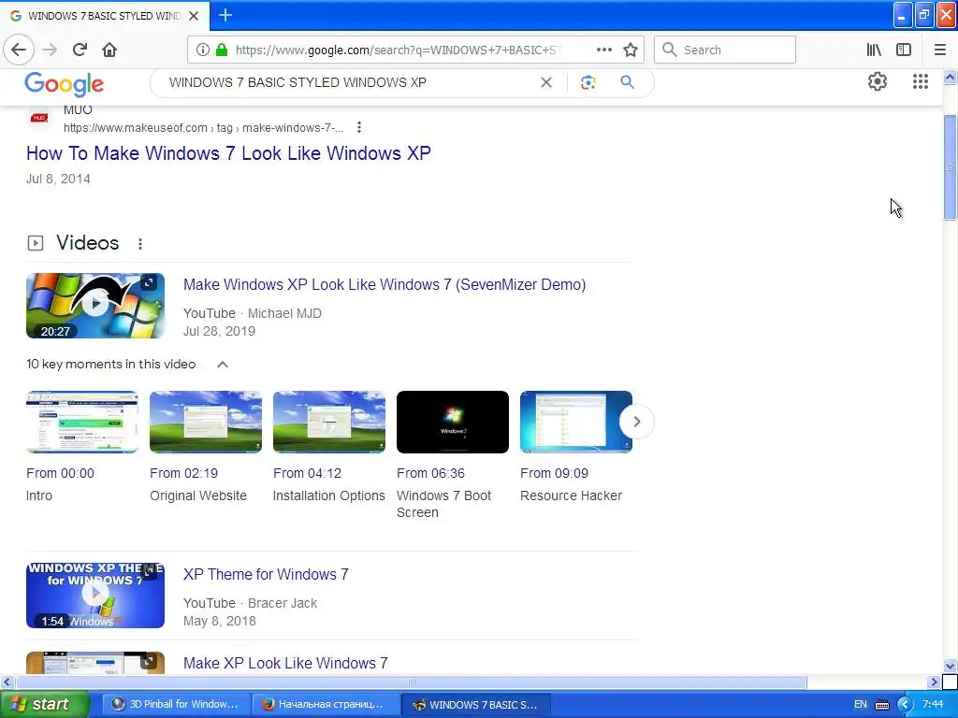Open Make XP Look Like Windows 7 link
Image resolution: width=958 pixels, height=718 pixels.
(285, 663)
